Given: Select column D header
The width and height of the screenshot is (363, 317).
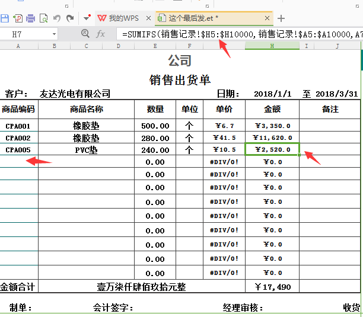Looking at the screenshot, I should (x=118, y=46).
